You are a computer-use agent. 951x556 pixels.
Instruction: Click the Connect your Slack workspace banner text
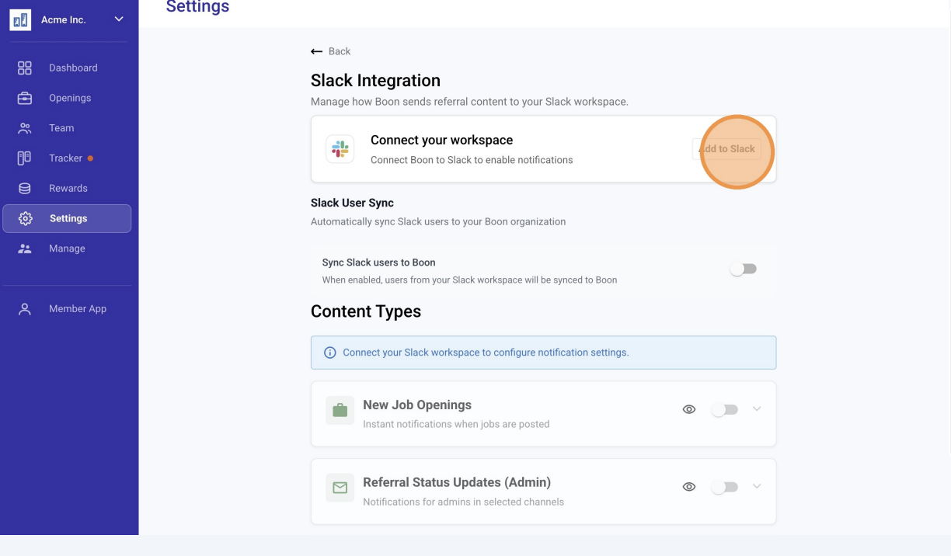(x=486, y=353)
